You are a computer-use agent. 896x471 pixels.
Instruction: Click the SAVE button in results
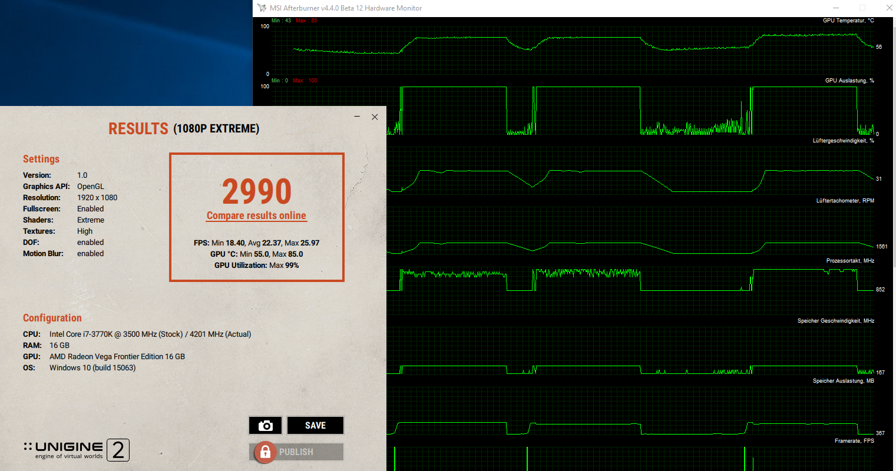(x=315, y=426)
